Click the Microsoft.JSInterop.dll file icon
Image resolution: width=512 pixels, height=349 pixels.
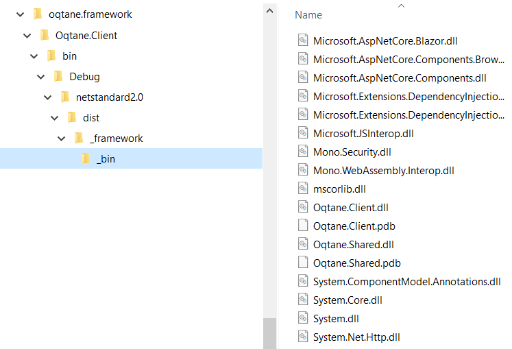click(x=303, y=133)
